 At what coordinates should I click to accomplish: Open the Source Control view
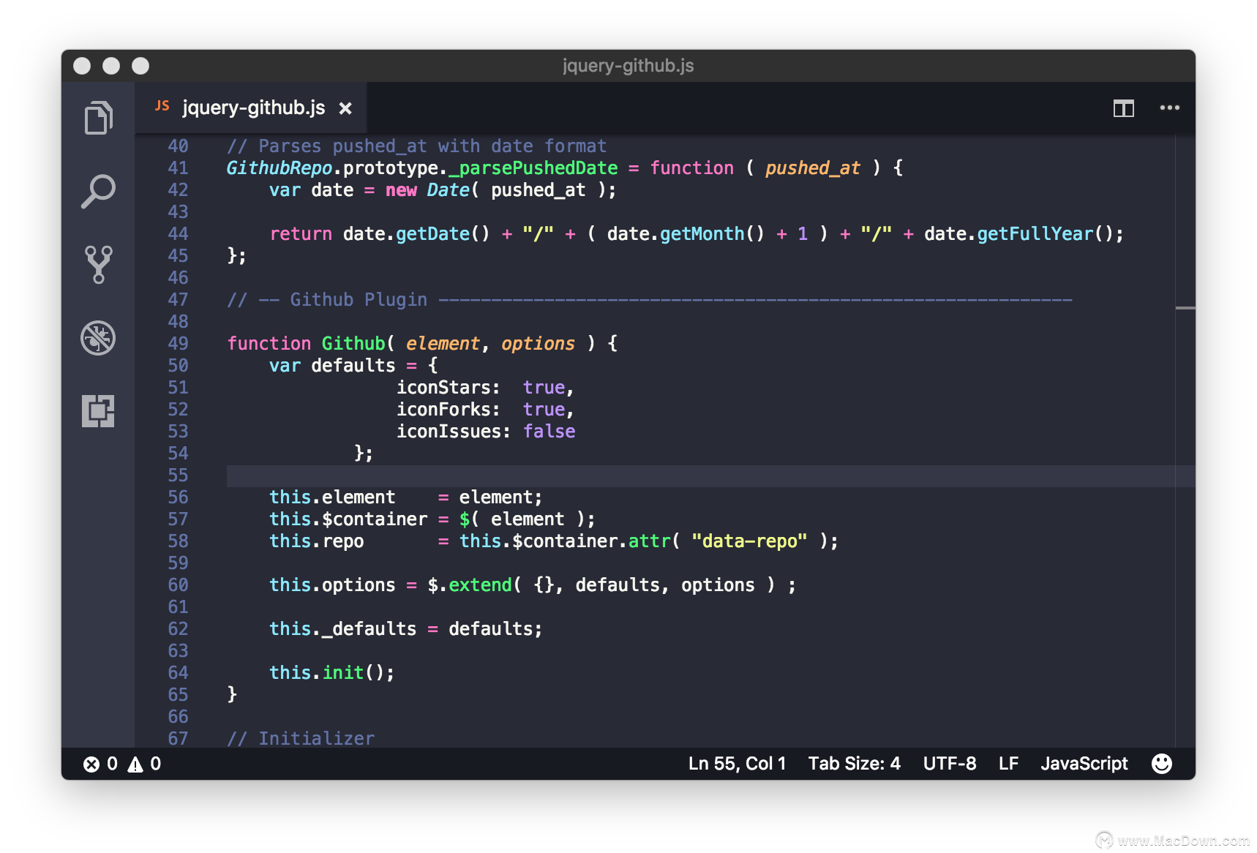[x=98, y=264]
